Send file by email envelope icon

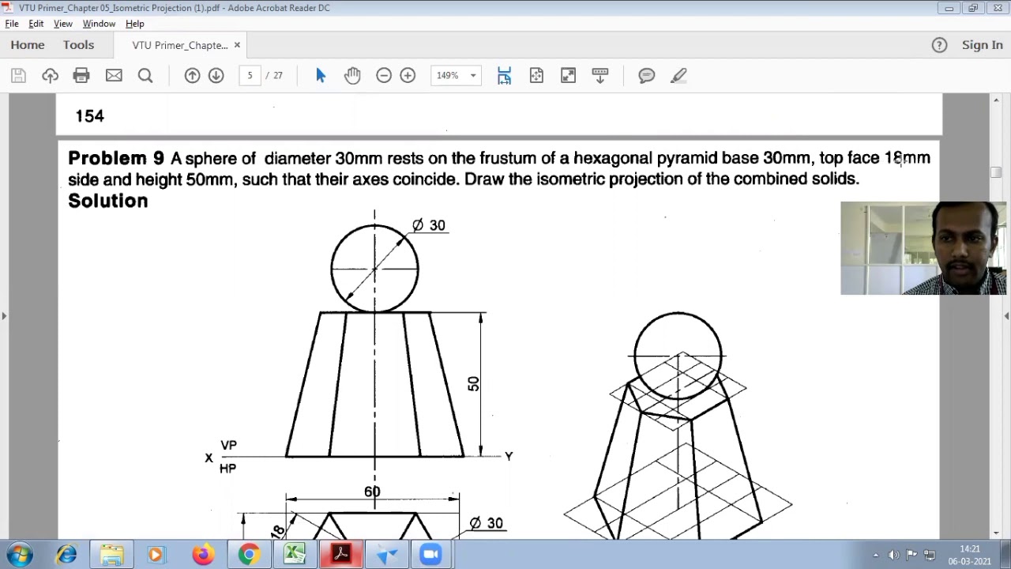[114, 75]
